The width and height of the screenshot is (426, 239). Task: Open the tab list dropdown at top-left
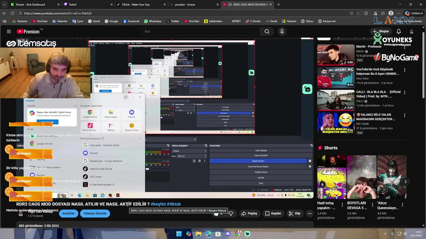tap(4, 5)
